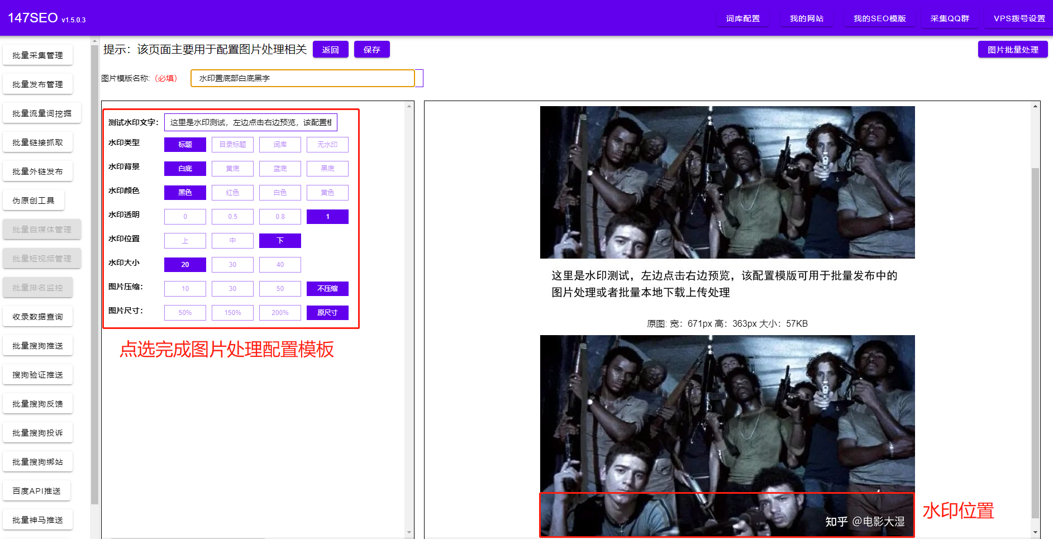
Task: Open 百度API推送 in sidebar
Action: pos(36,491)
